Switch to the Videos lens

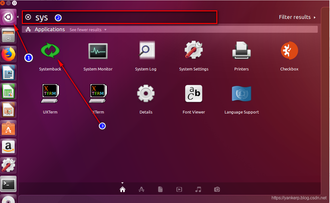[x=179, y=189]
